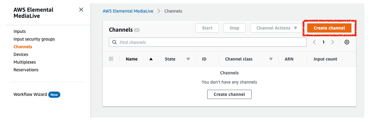Click the Channel class column header label
The width and height of the screenshot is (369, 122).
239,59
